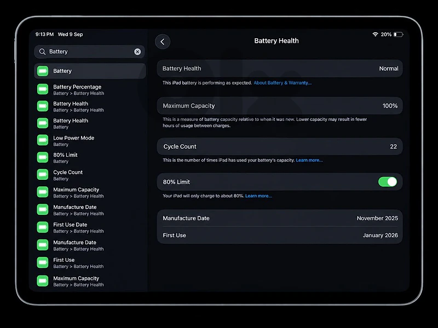Screen dimensions: 438x328
Task: Click the green icon of the top Battery result
Action: click(x=43, y=71)
